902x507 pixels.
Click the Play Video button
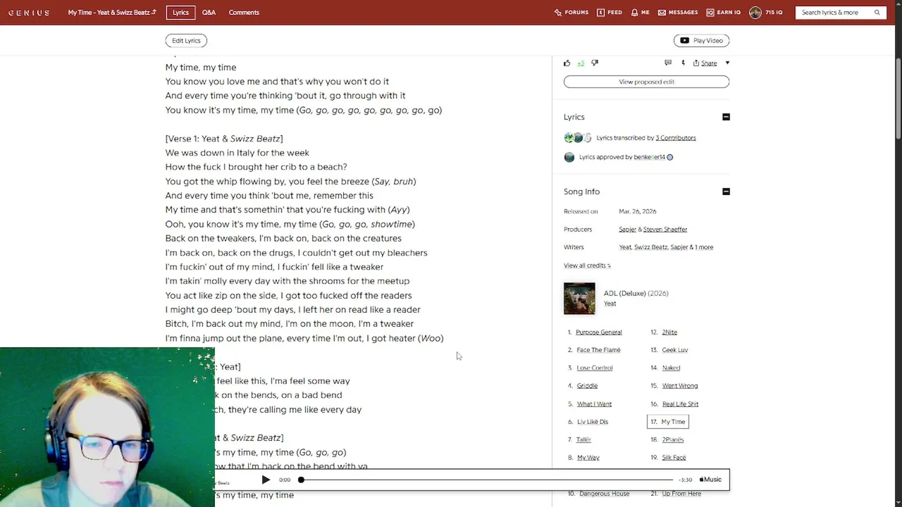701,41
